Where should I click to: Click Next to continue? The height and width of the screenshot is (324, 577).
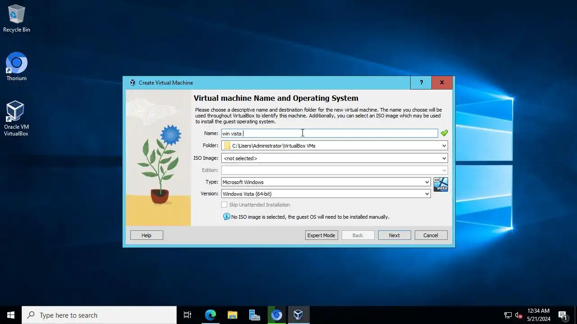tap(394, 235)
